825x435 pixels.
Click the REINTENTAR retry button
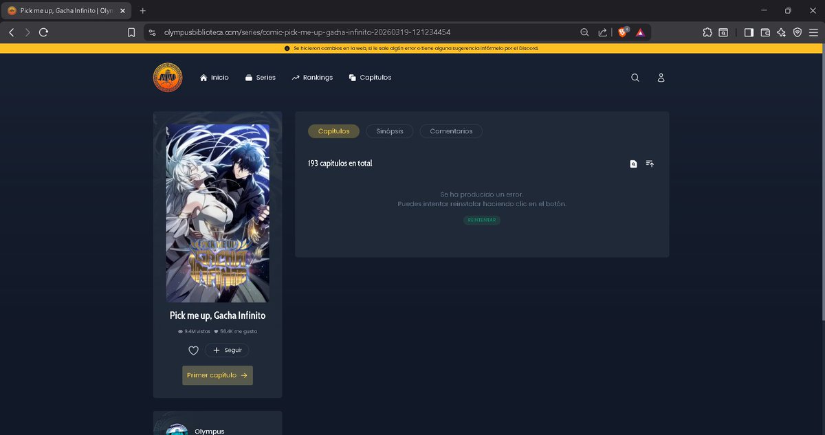(x=481, y=220)
